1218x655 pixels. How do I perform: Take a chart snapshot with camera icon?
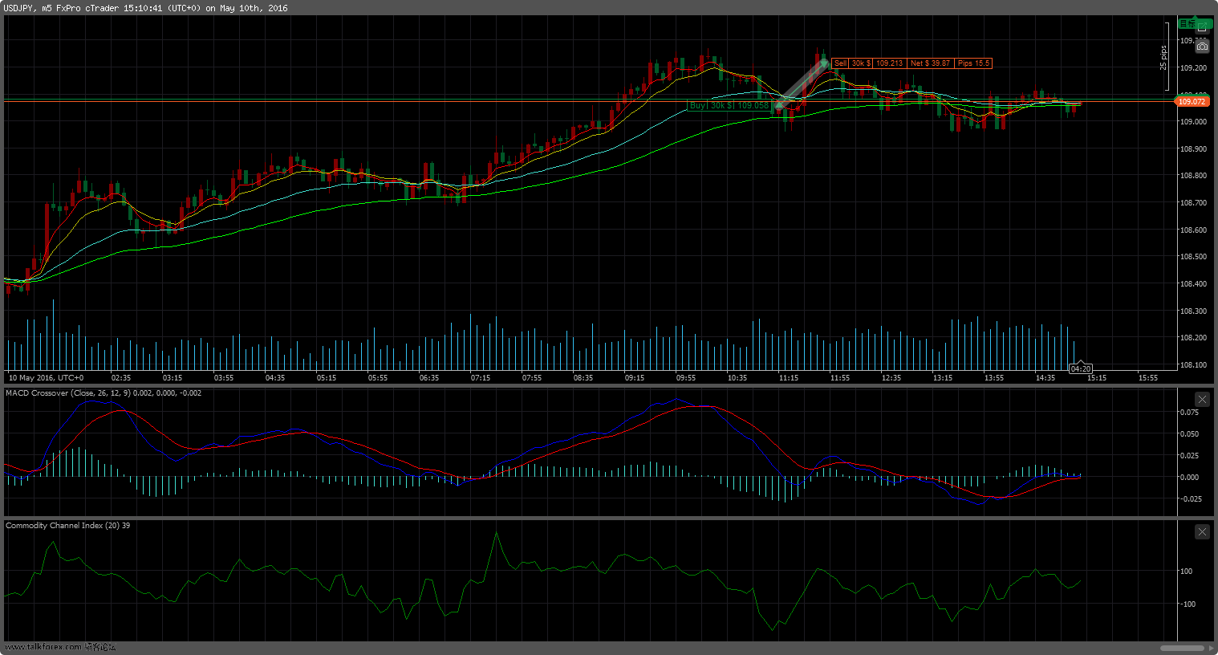[x=1201, y=47]
